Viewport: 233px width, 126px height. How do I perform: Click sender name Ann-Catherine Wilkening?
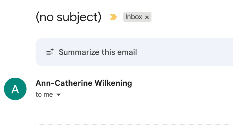(x=84, y=83)
